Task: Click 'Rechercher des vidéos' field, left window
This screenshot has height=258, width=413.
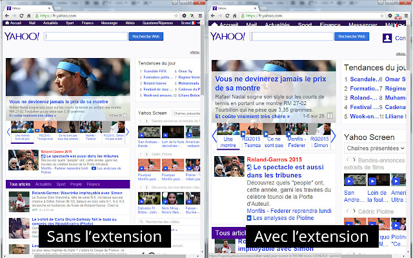Action: click(170, 222)
